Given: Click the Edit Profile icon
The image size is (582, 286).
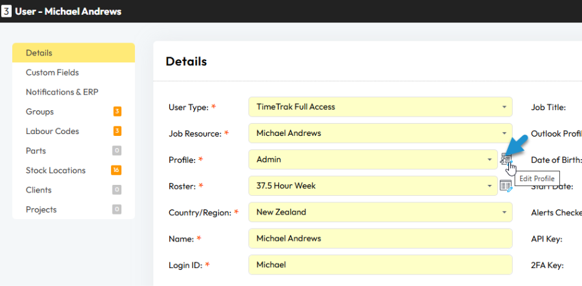Looking at the screenshot, I should [x=506, y=159].
